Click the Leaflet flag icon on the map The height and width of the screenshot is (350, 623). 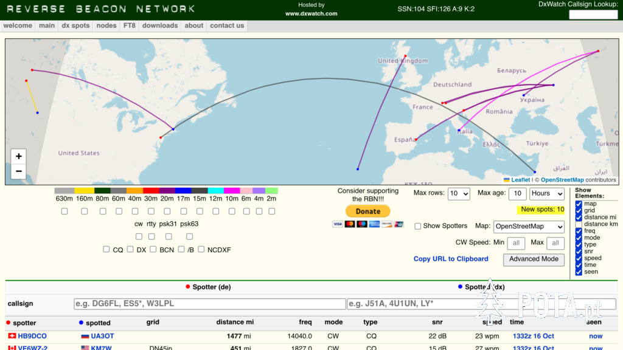(x=507, y=180)
